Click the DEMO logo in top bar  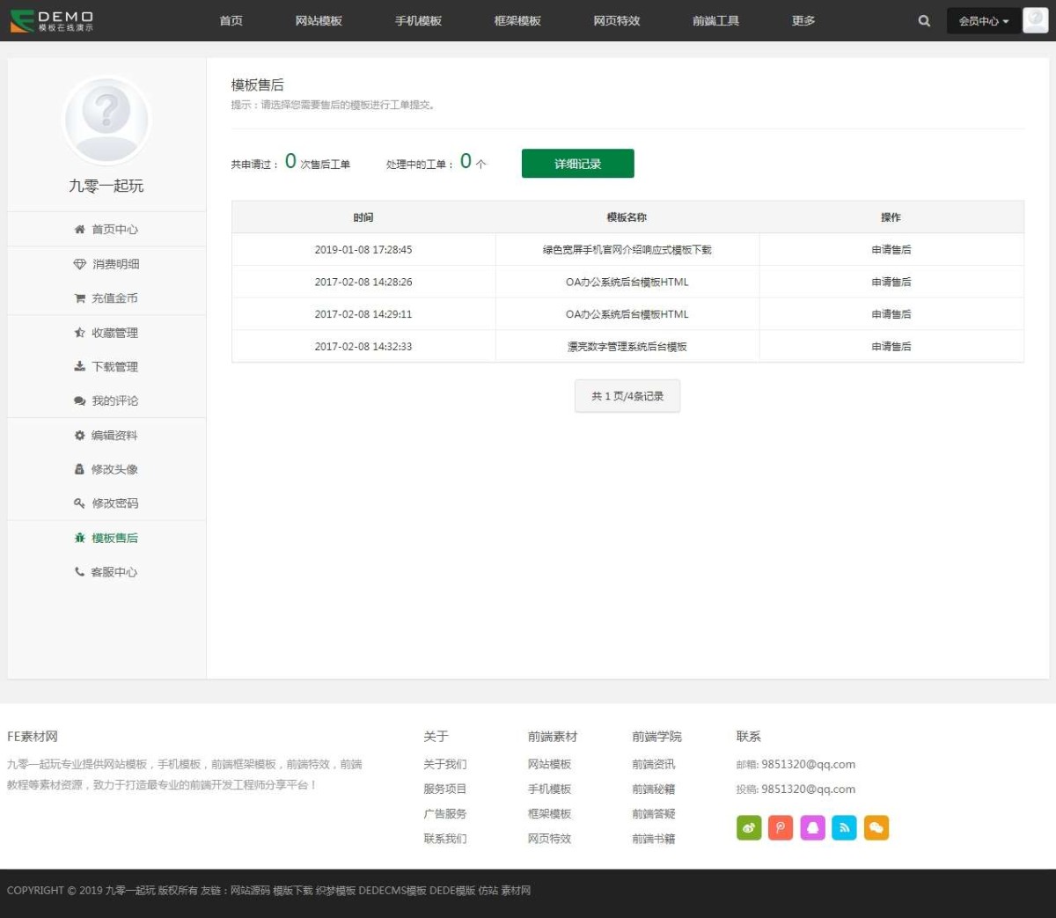click(x=53, y=20)
